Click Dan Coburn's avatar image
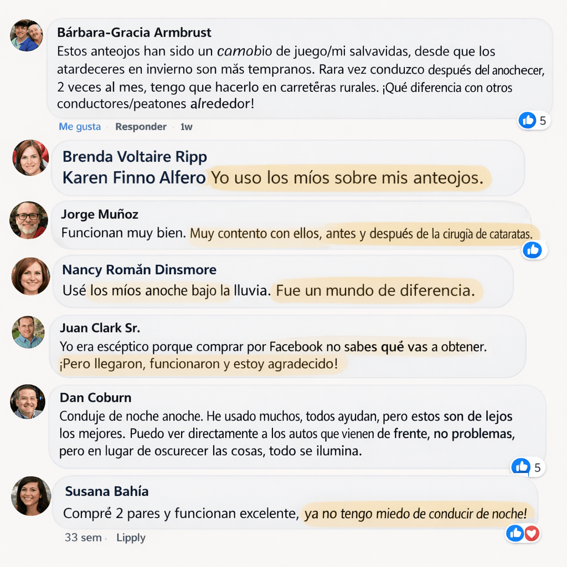The width and height of the screenshot is (567, 567). coord(28,401)
